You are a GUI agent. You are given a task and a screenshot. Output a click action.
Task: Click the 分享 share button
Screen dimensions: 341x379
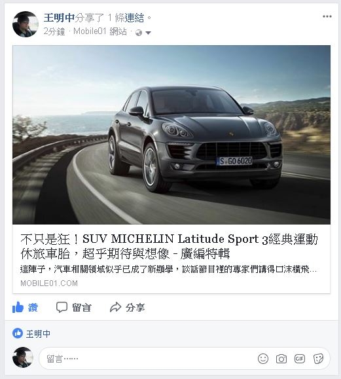[128, 308]
